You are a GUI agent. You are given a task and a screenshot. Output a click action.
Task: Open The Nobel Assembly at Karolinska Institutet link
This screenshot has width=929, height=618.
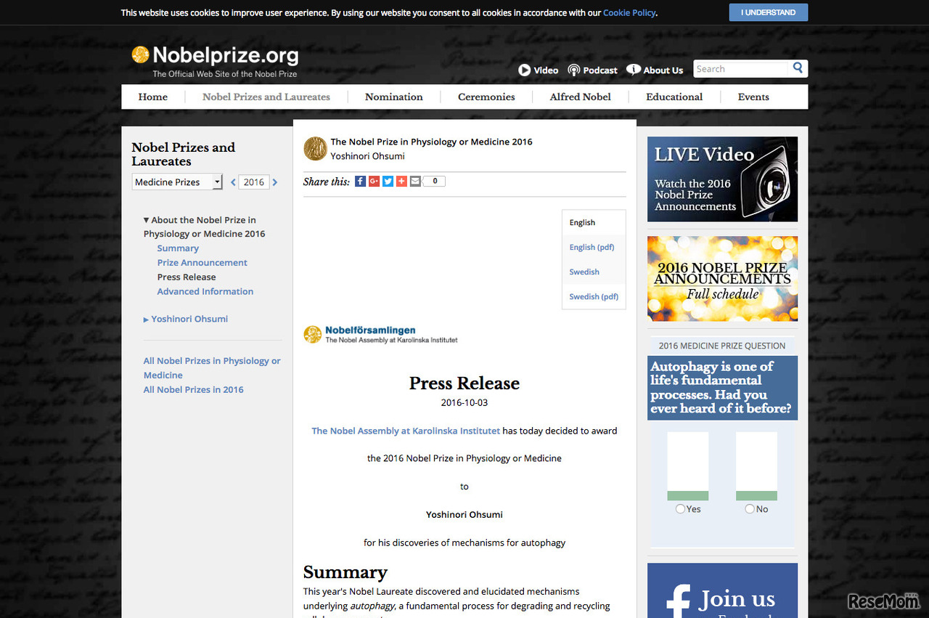tap(406, 431)
